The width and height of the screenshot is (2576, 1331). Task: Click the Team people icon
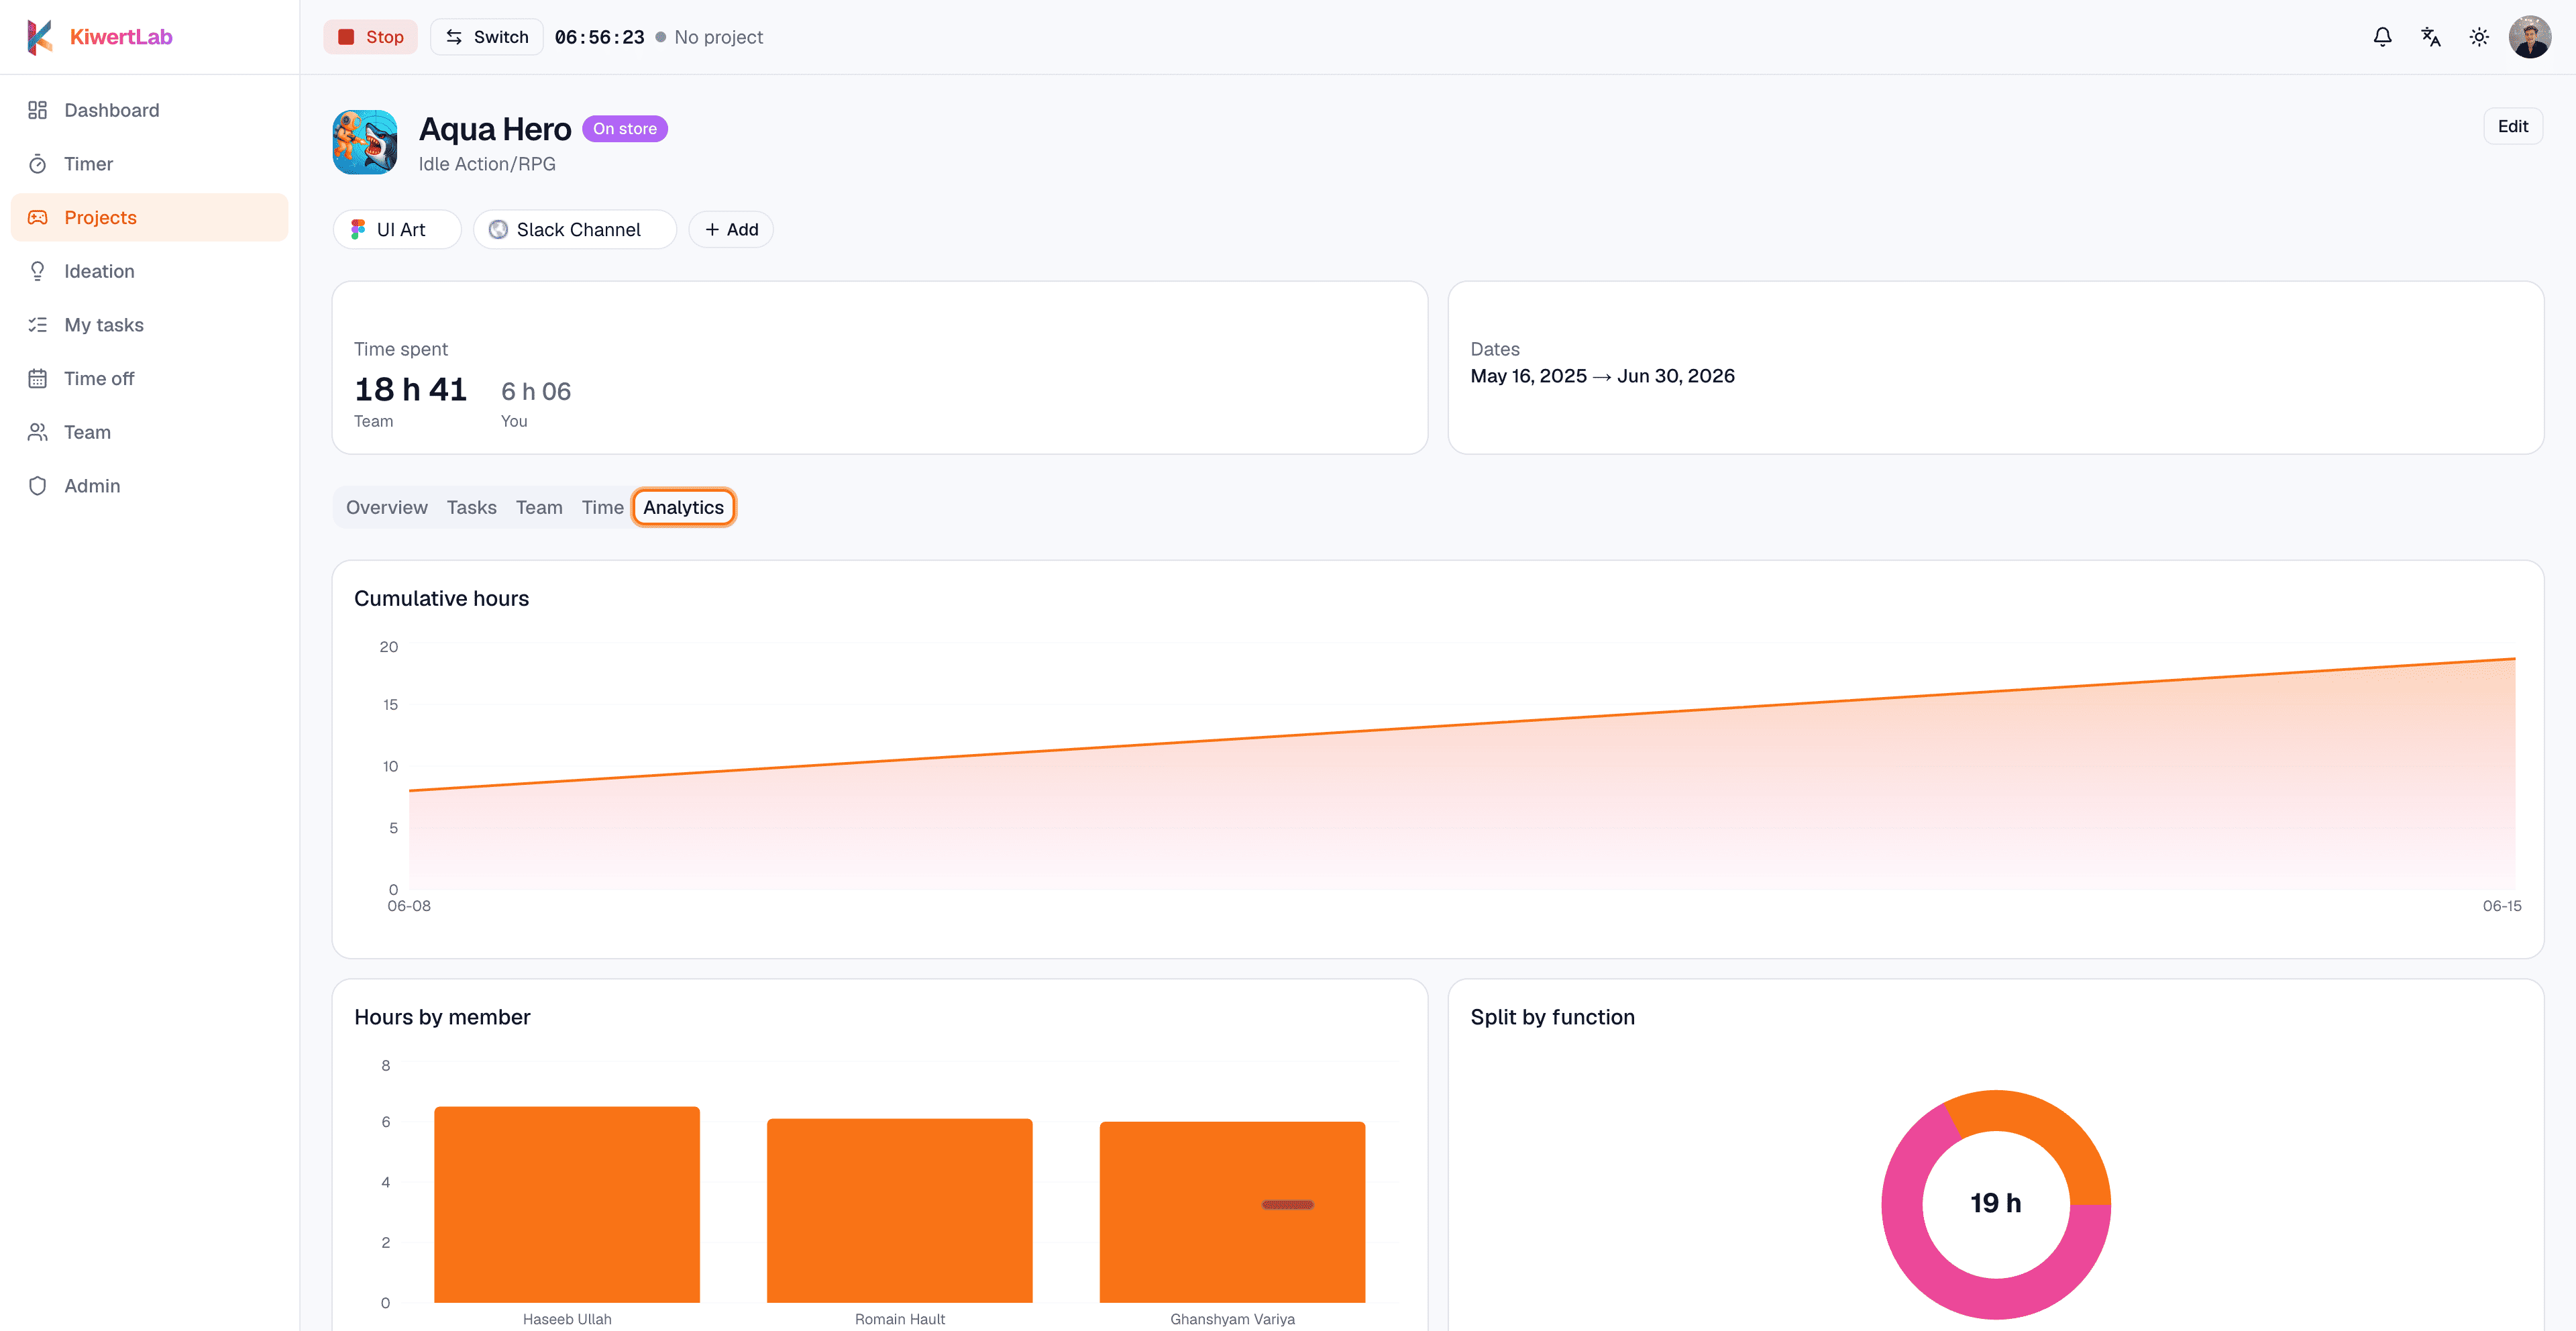click(37, 432)
